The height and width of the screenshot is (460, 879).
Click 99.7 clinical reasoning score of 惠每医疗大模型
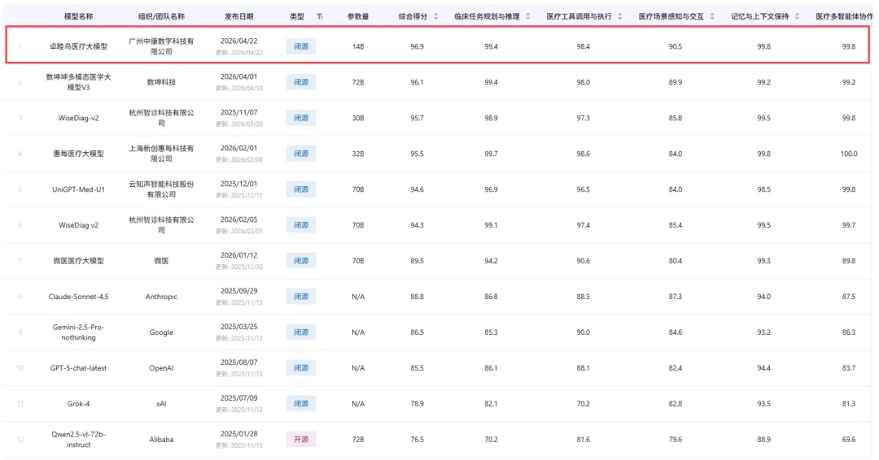[x=491, y=154]
